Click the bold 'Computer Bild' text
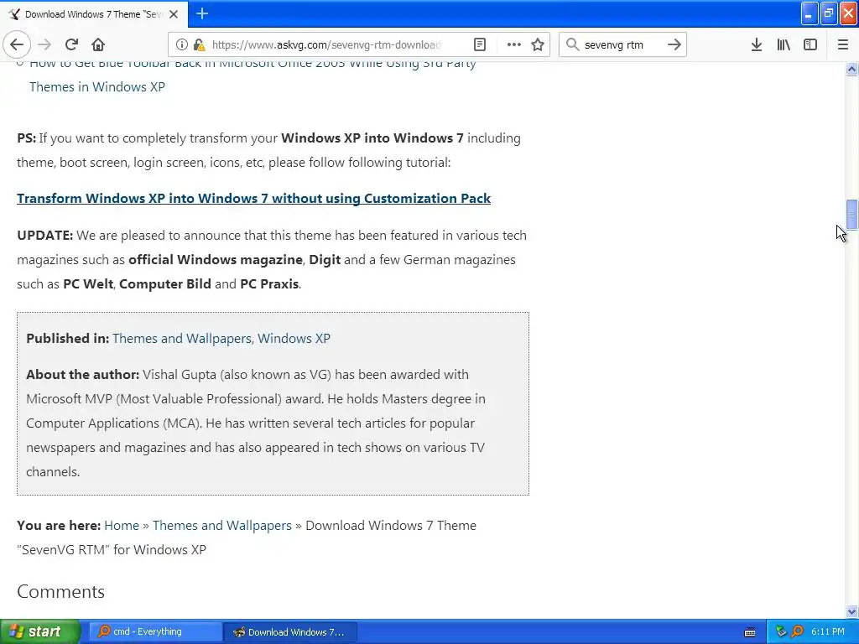Screen dimensions: 859x644 165,283
